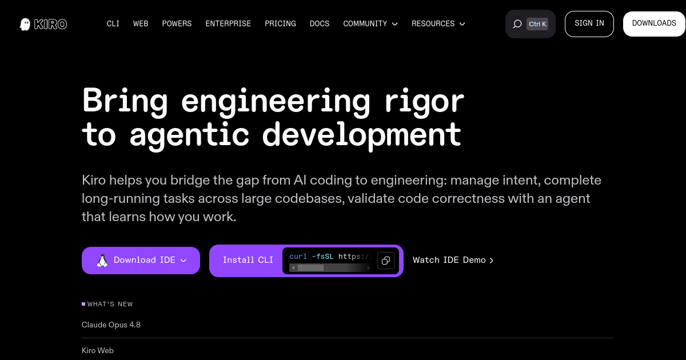The height and width of the screenshot is (360, 686).
Task: Click the search magnifier icon
Action: (517, 24)
